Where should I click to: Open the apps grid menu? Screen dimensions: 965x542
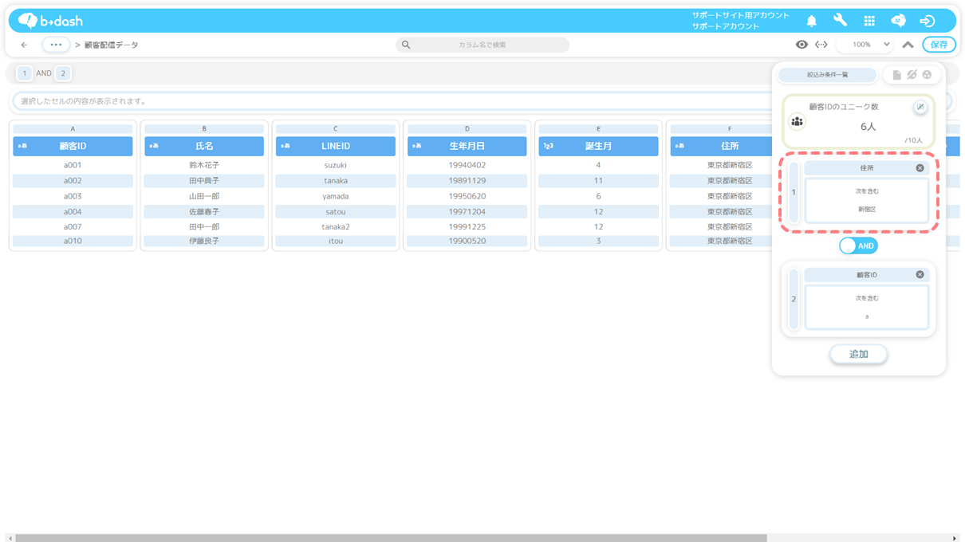(869, 21)
